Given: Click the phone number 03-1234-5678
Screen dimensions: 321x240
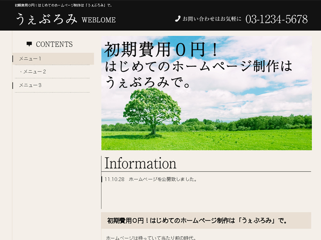Looking at the screenshot, I should (x=277, y=19).
